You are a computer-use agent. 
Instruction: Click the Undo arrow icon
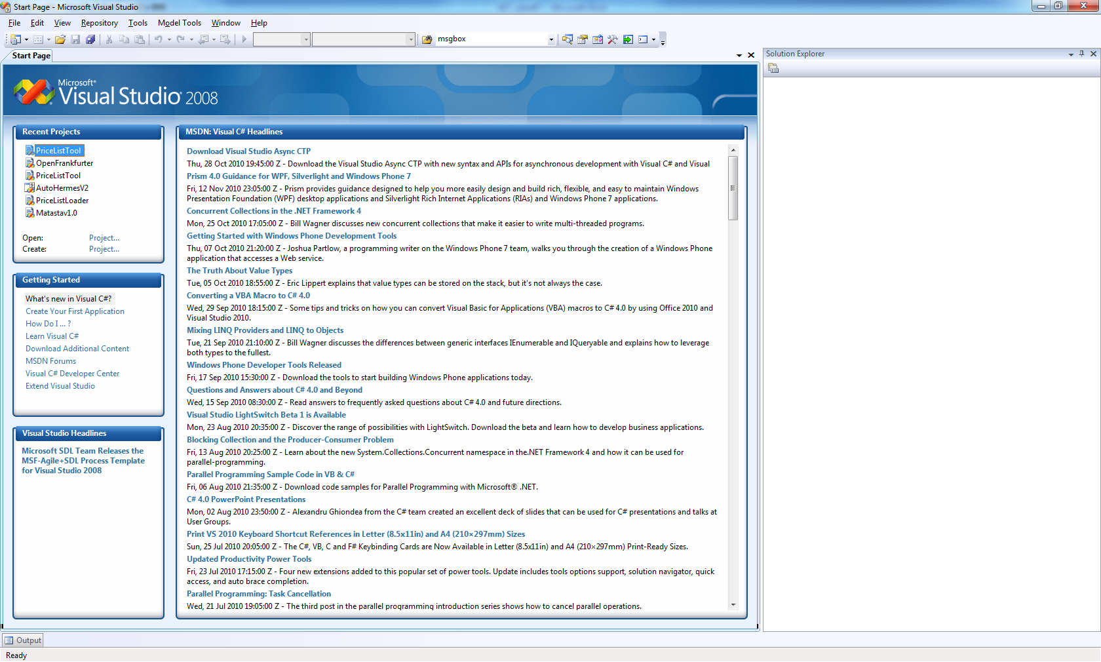coord(159,39)
